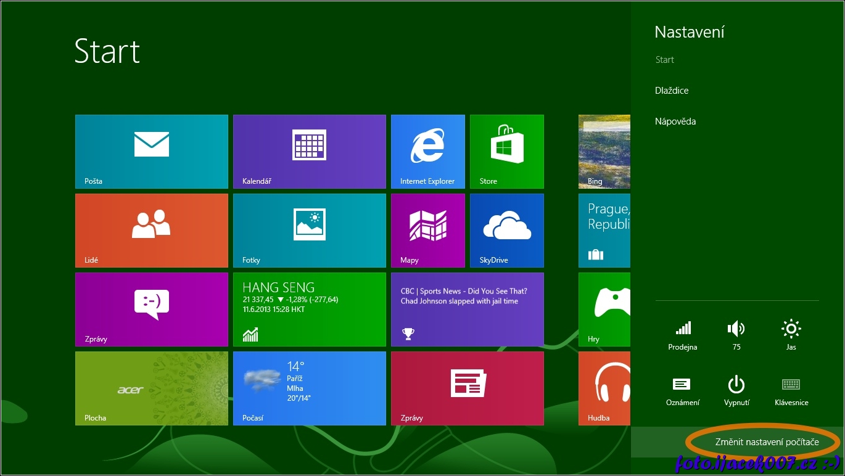This screenshot has height=476, width=845.
Task: Open the volume control showing 75
Action: (x=736, y=335)
